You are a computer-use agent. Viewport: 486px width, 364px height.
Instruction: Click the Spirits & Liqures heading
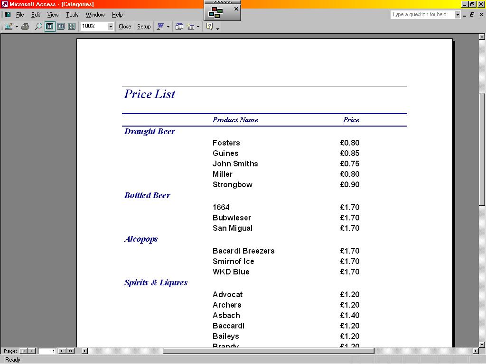(156, 282)
